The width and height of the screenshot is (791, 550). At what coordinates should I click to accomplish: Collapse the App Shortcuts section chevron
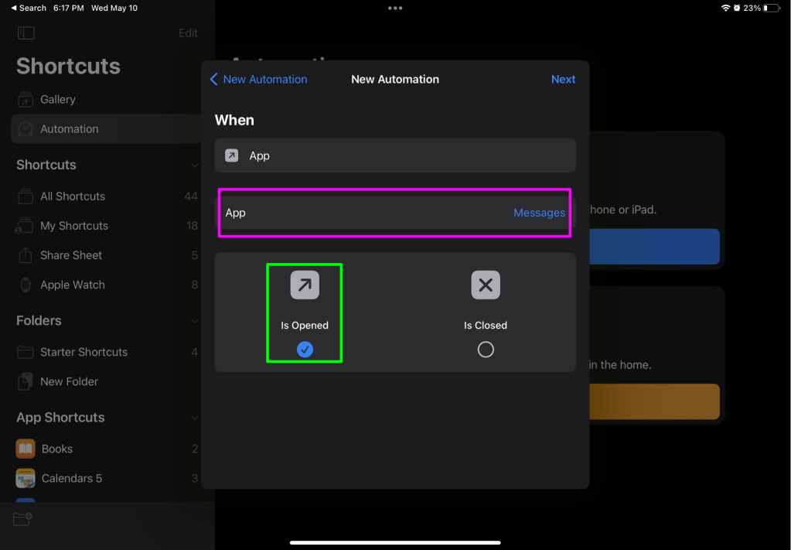(x=194, y=418)
